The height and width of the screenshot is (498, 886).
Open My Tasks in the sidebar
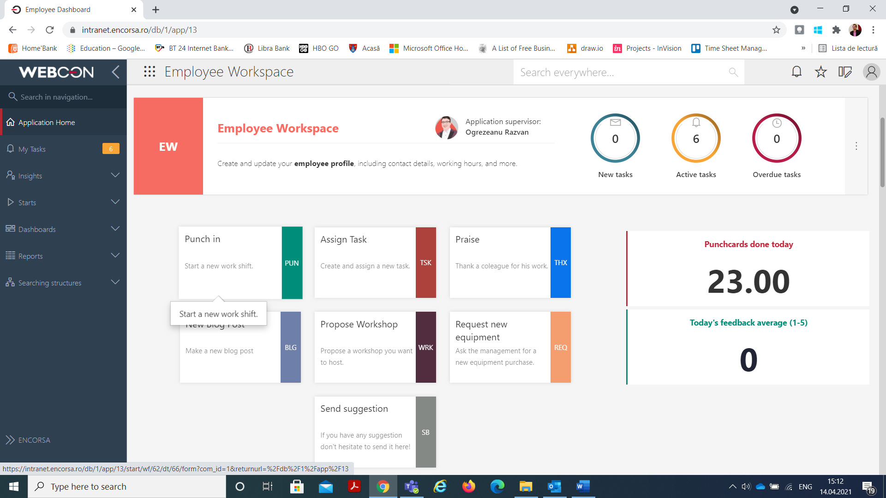[x=63, y=149]
